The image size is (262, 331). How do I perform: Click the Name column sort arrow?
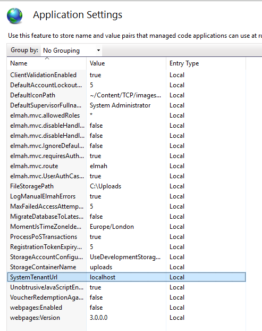pos(47,58)
